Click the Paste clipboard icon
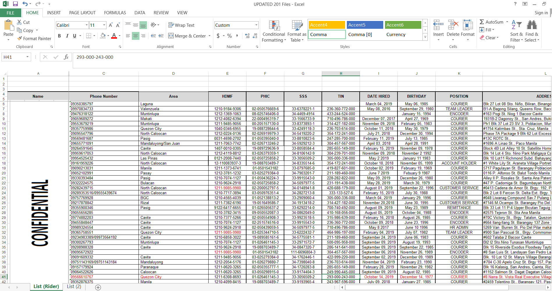The height and width of the screenshot is (291, 552). pyautogui.click(x=8, y=25)
